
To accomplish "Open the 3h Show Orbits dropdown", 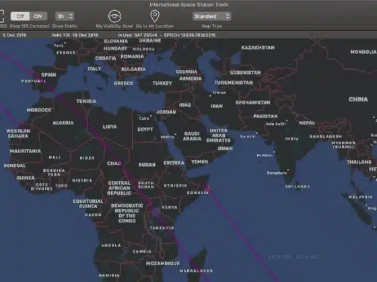I will click(65, 16).
